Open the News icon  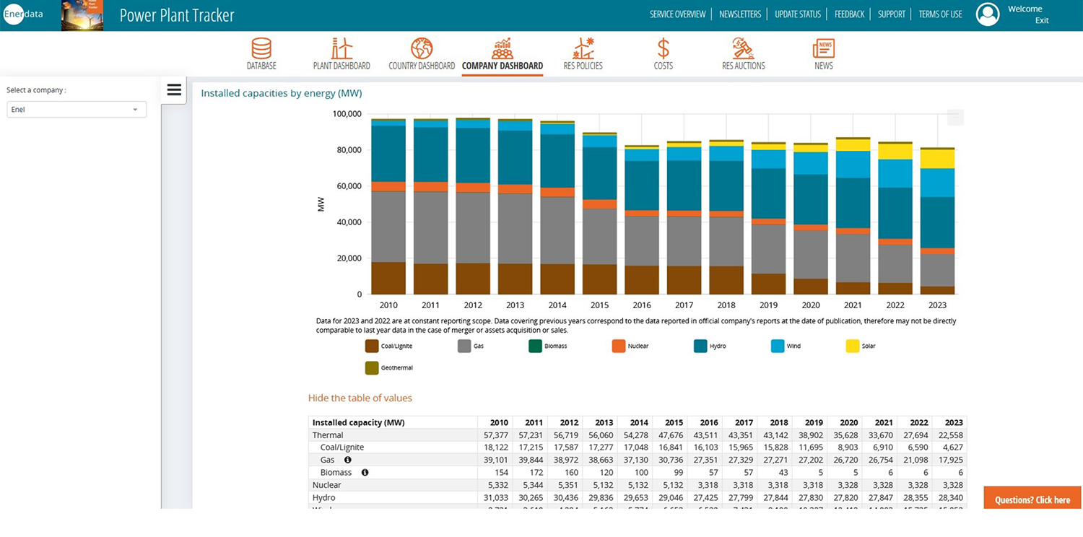(824, 48)
